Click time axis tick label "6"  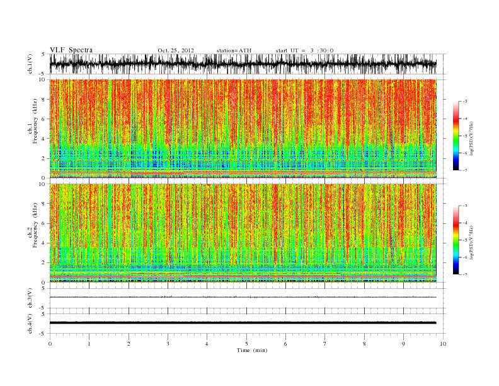(285, 344)
